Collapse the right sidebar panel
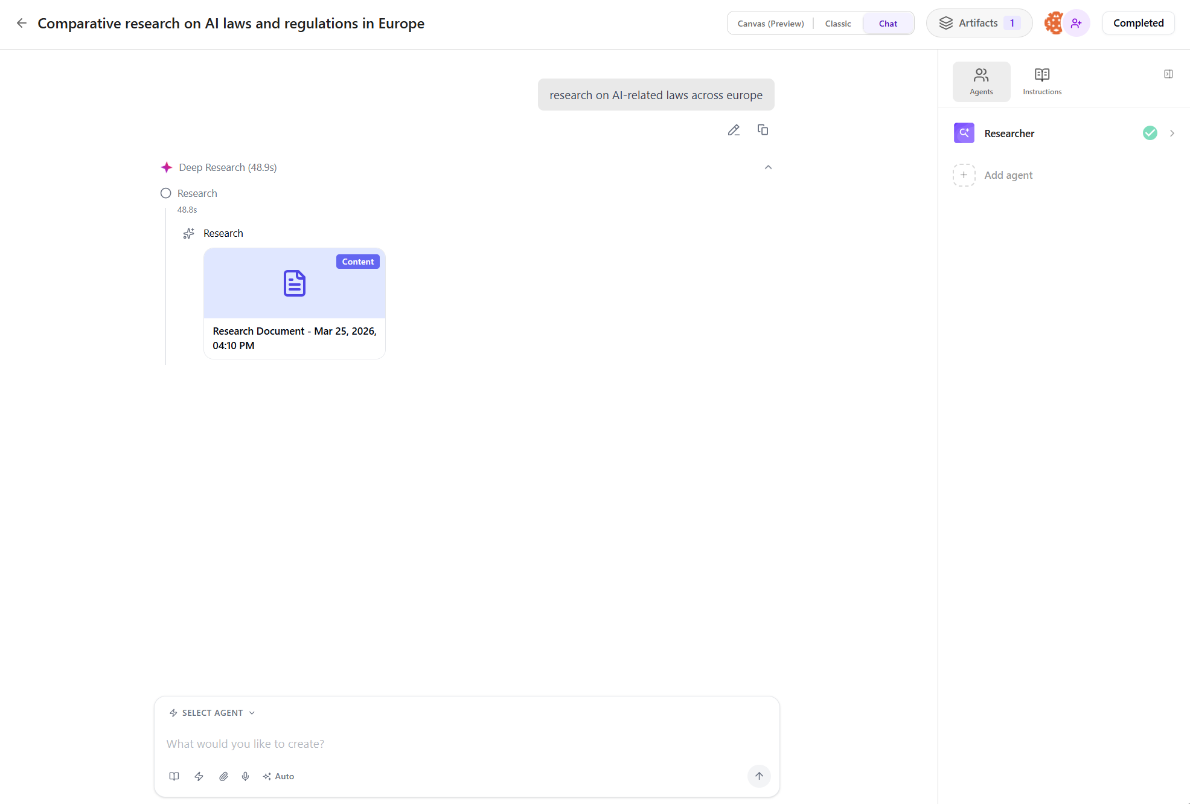1190x804 pixels. coord(1169,74)
